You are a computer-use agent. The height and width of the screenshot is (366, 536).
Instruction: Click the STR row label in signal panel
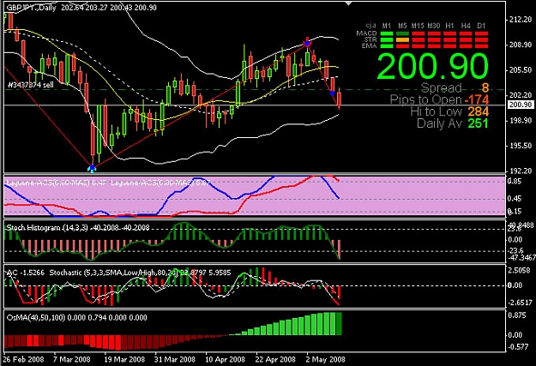370,39
